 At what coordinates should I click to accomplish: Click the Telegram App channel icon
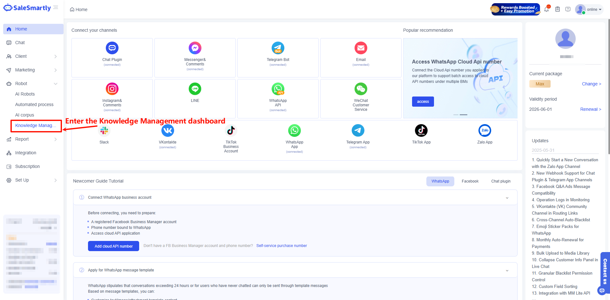click(358, 130)
